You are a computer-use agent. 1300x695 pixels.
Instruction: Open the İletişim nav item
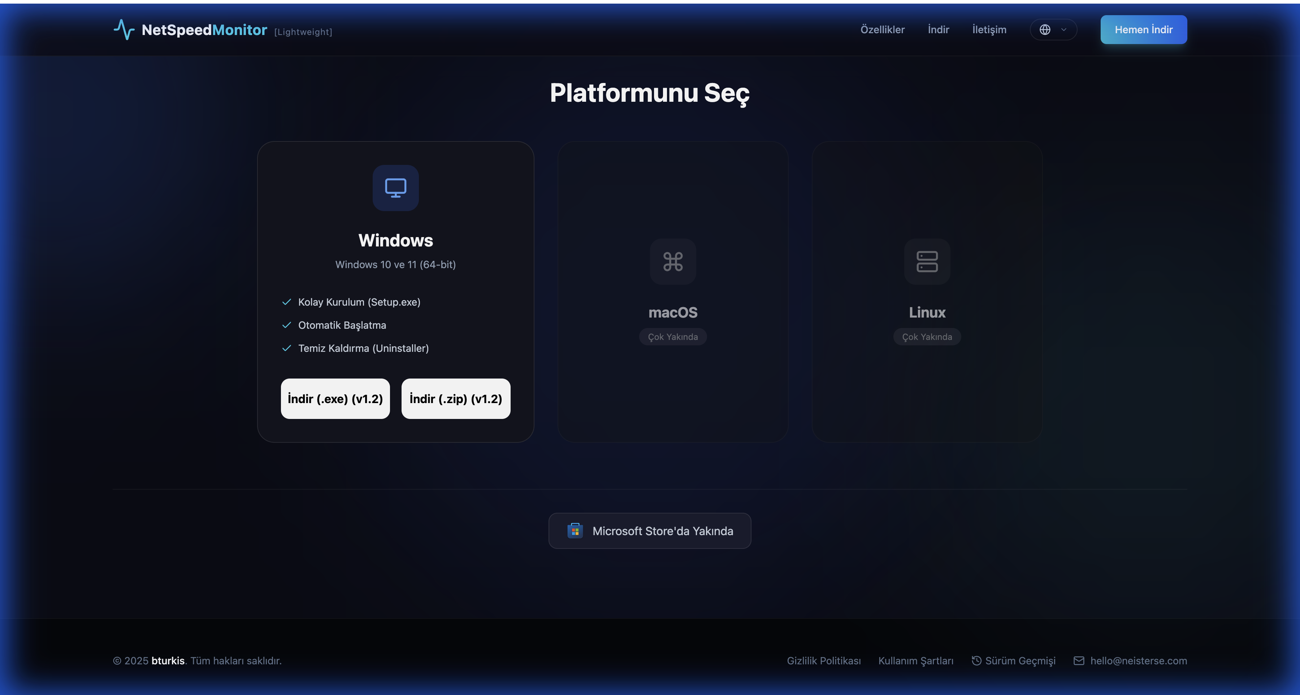pos(989,30)
